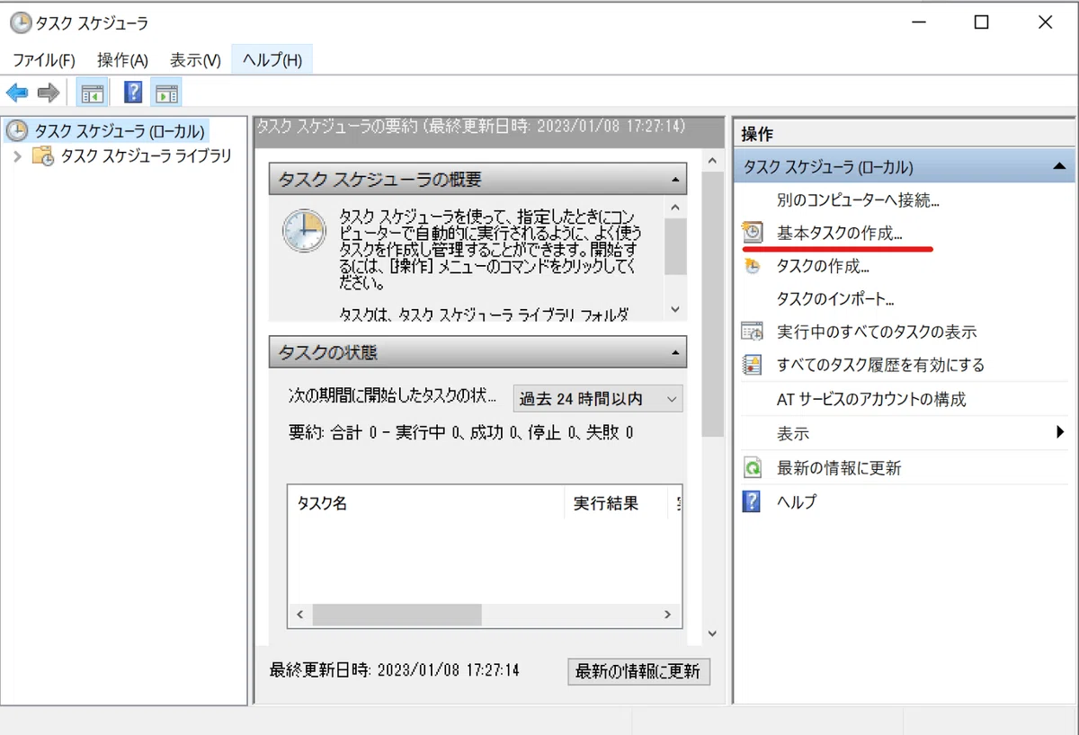
Task: Click the center pane scroll down arrow
Action: pyautogui.click(x=713, y=633)
